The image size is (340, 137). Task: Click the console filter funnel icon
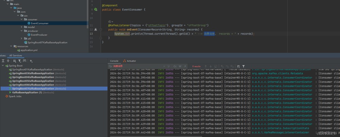(x=243, y=66)
